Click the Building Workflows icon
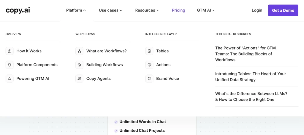This screenshot has width=304, height=135. click(79, 65)
